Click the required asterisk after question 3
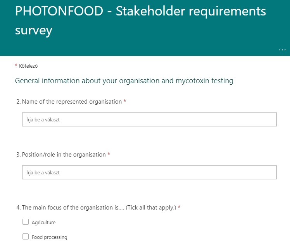 point(109,154)
